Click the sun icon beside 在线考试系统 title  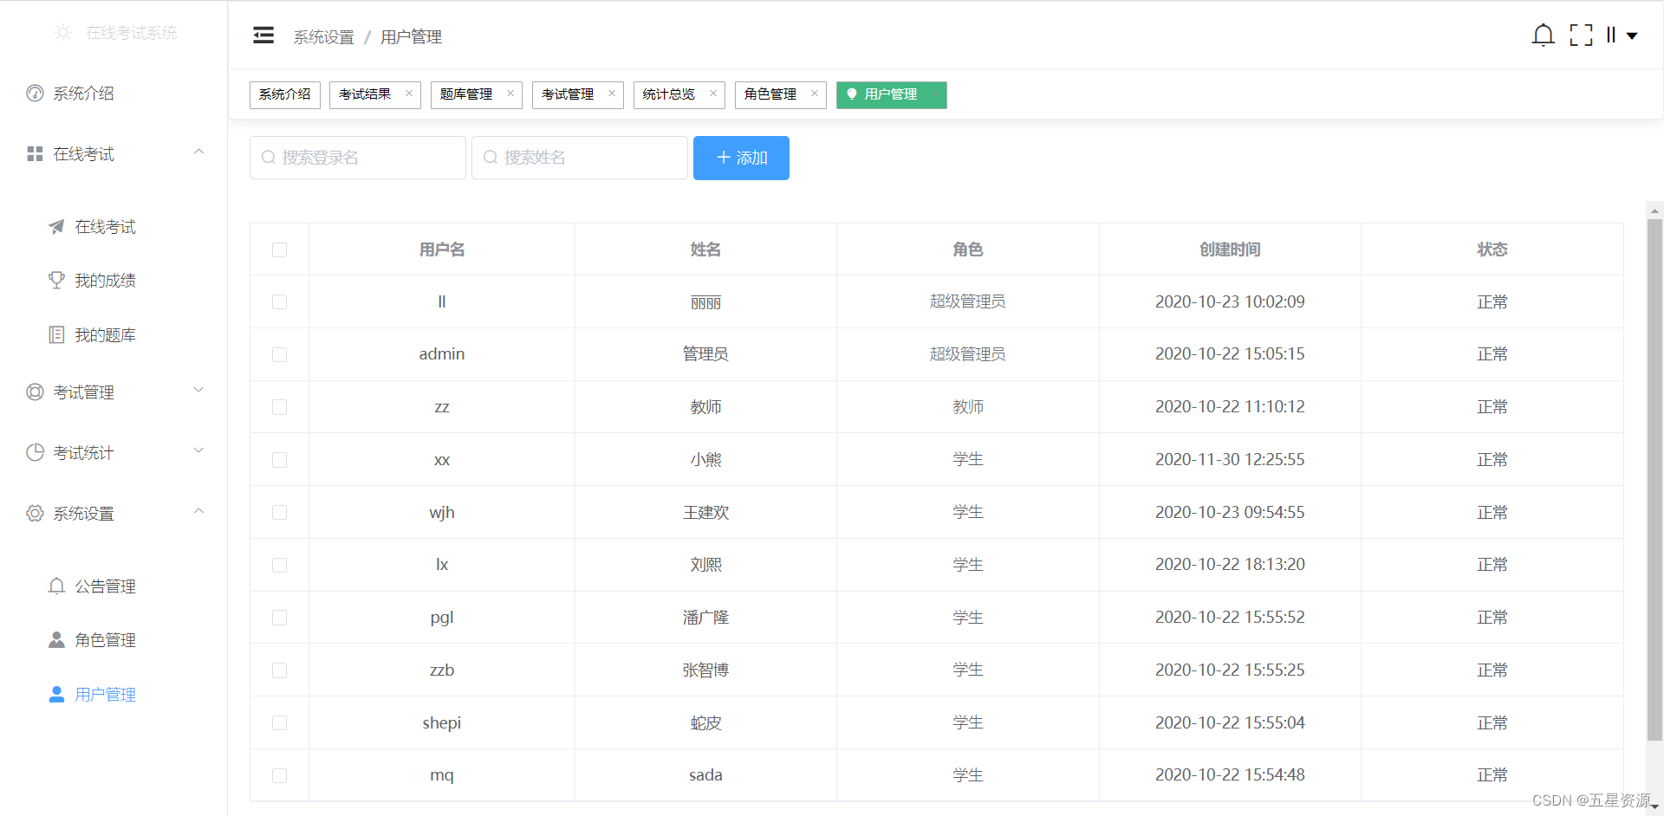(x=62, y=33)
